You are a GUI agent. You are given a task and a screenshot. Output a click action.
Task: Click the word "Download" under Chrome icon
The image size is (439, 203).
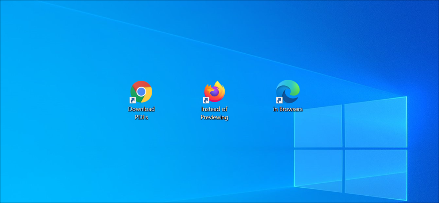click(141, 109)
